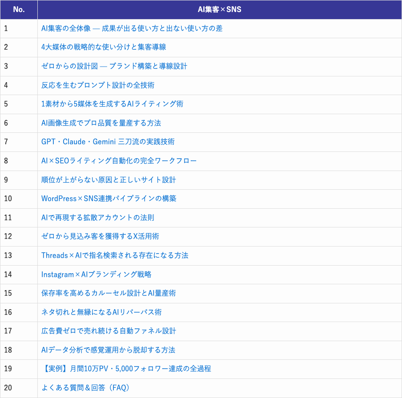Image resolution: width=402 pixels, height=398 pixels.
Task: Open 順位が上がらない原因と正しいサイト設計
Action: (109, 180)
